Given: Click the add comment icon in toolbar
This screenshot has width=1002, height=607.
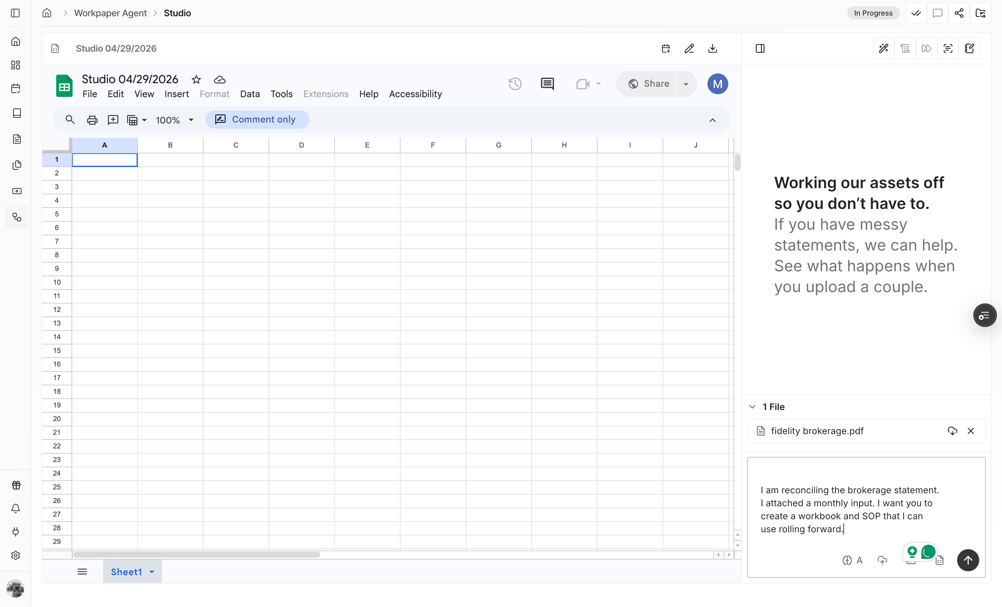Looking at the screenshot, I should click(113, 120).
